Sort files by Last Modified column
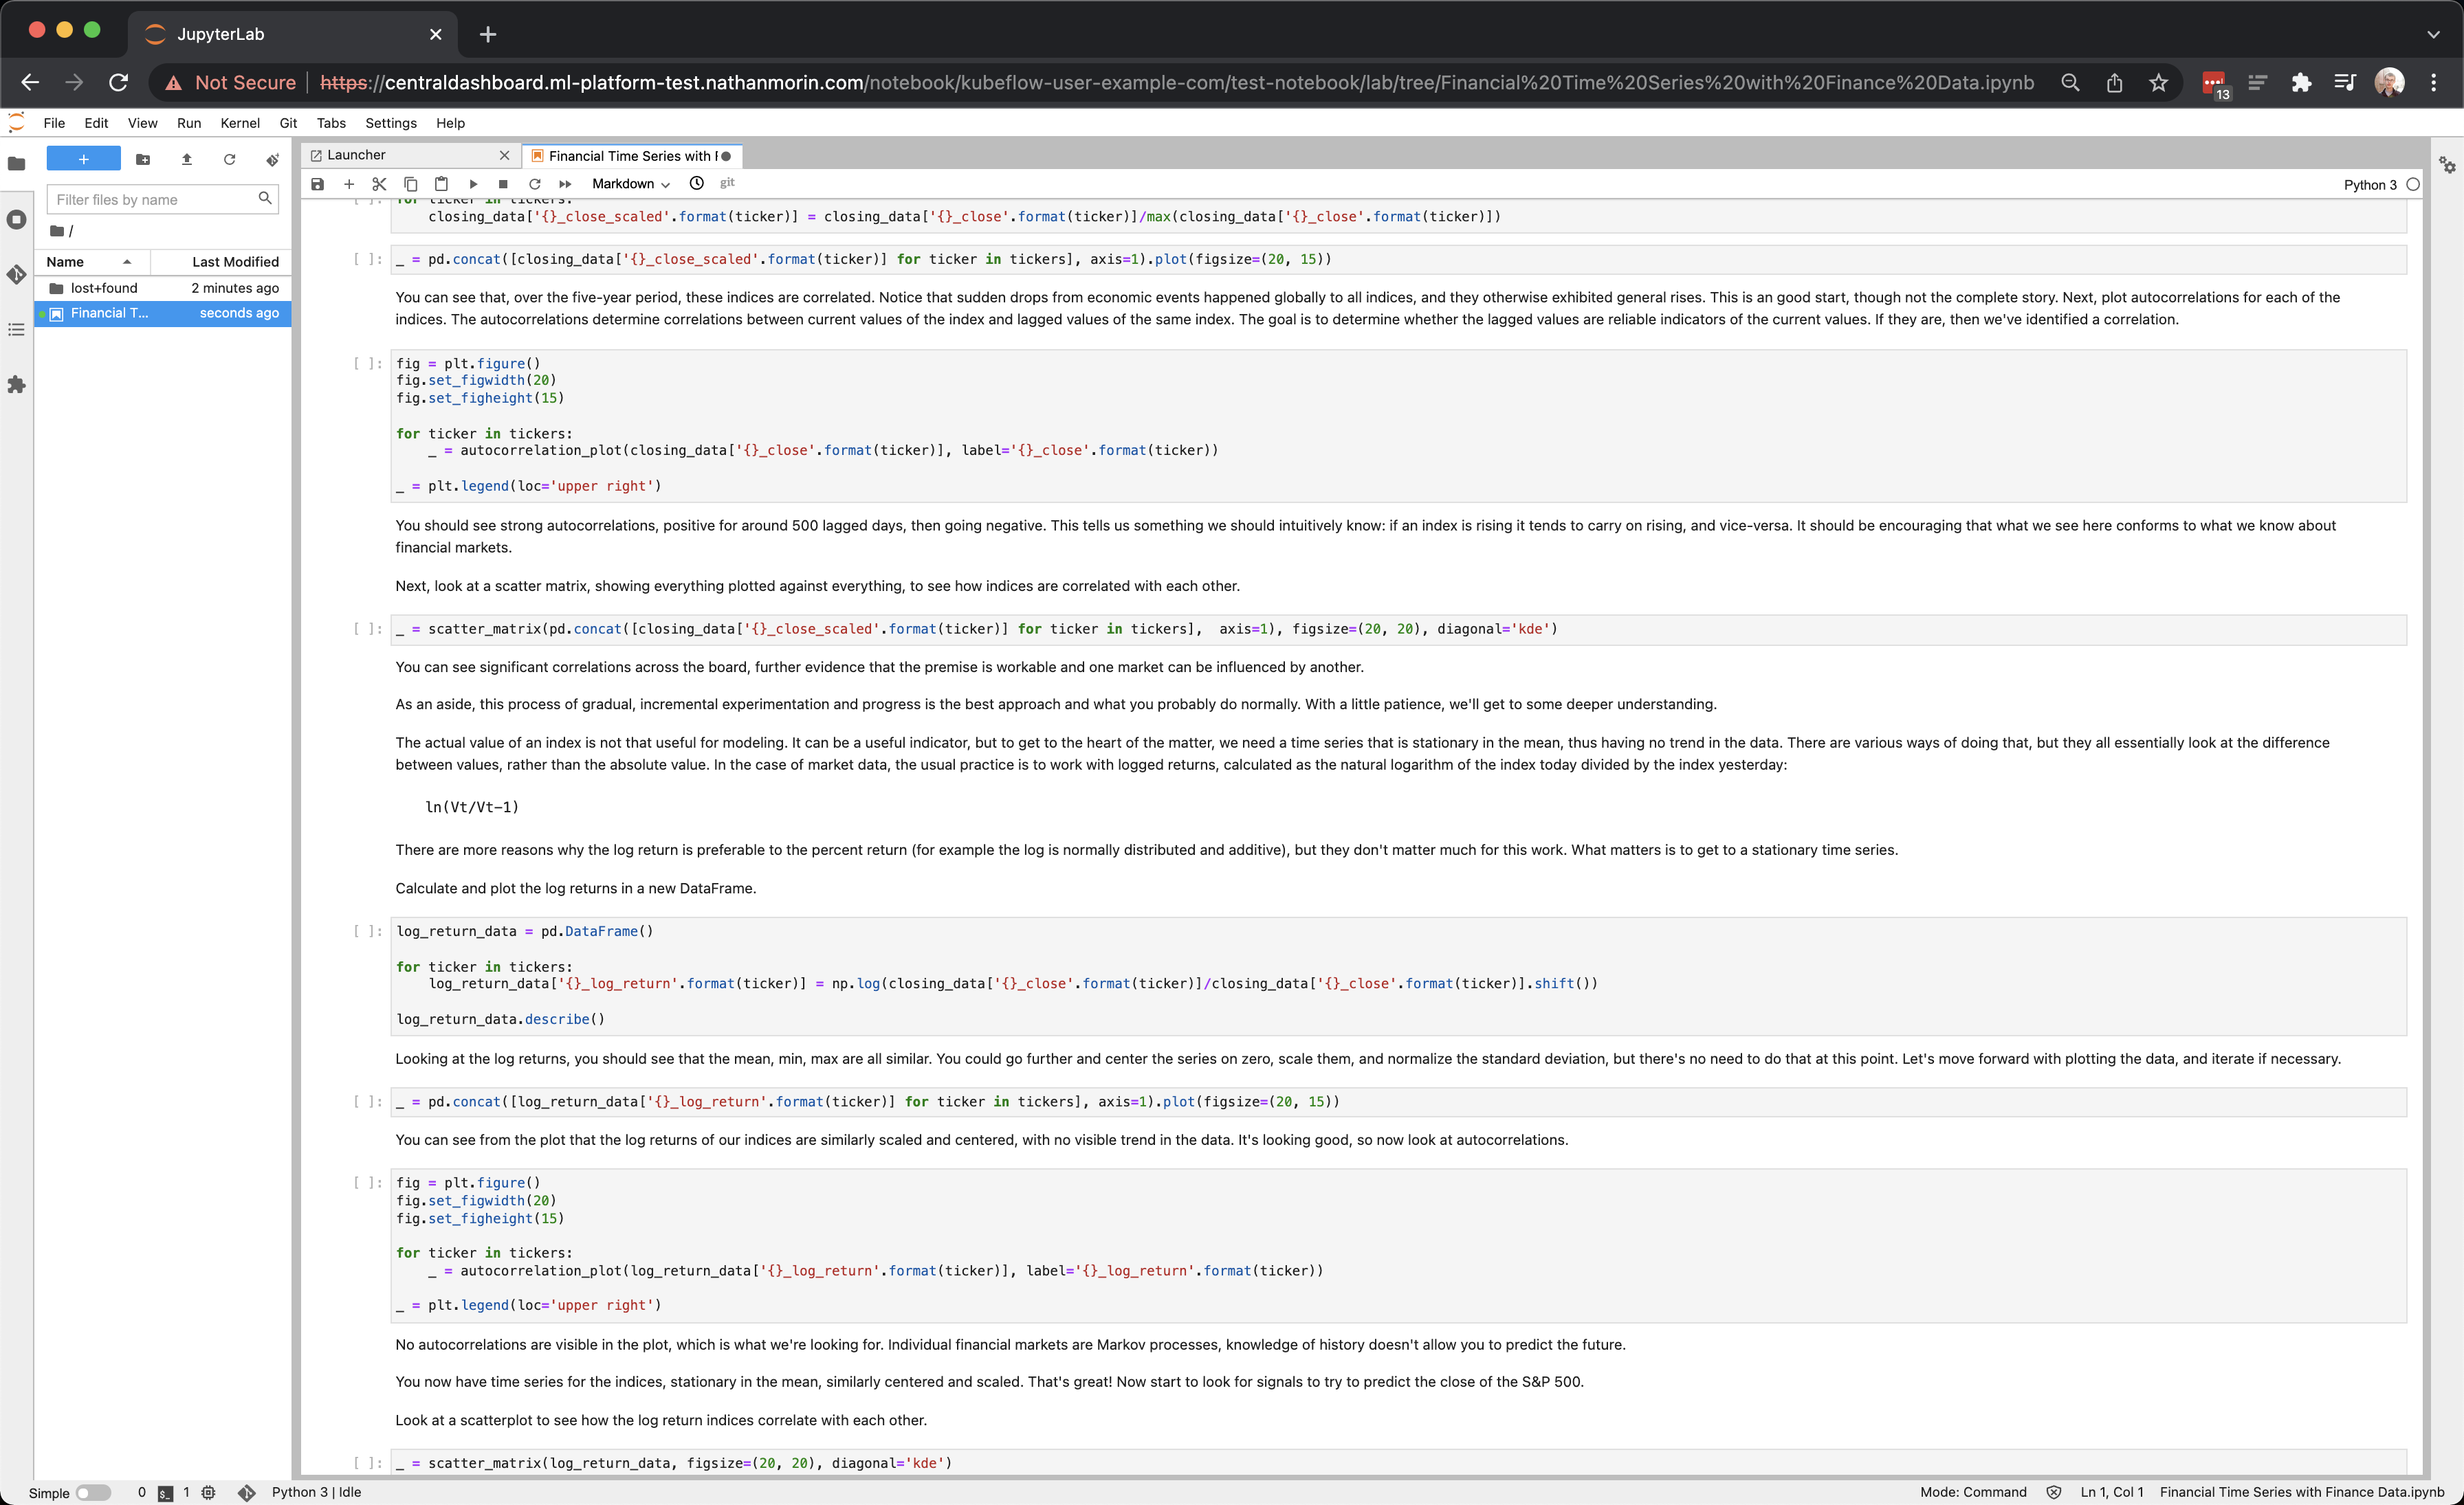This screenshot has height=1505, width=2464. click(220, 262)
